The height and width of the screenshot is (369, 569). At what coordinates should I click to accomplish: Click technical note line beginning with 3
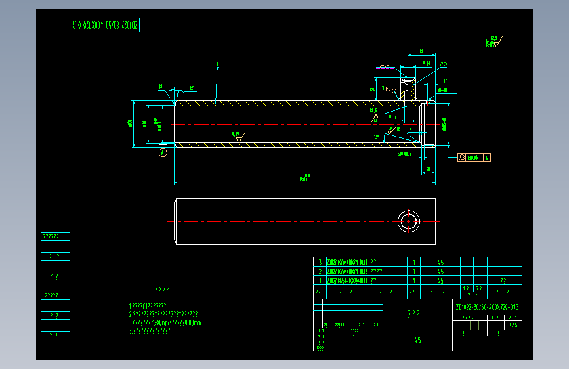(150, 330)
